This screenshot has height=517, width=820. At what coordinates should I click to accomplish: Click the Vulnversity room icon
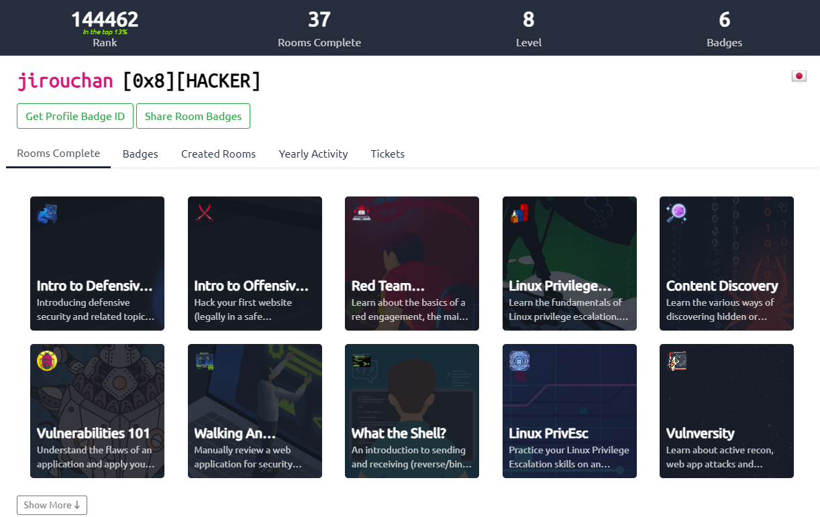[676, 361]
